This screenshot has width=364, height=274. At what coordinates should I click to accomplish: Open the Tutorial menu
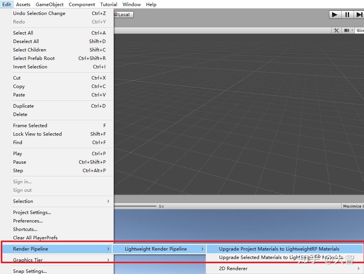[x=109, y=4]
